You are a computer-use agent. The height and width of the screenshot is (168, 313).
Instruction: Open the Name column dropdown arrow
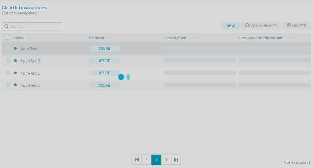[x=30, y=38]
